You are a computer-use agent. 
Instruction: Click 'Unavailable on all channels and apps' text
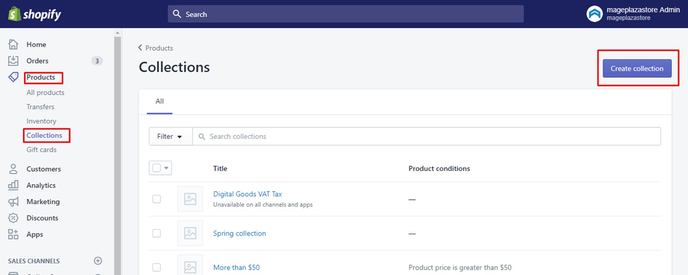pos(263,204)
